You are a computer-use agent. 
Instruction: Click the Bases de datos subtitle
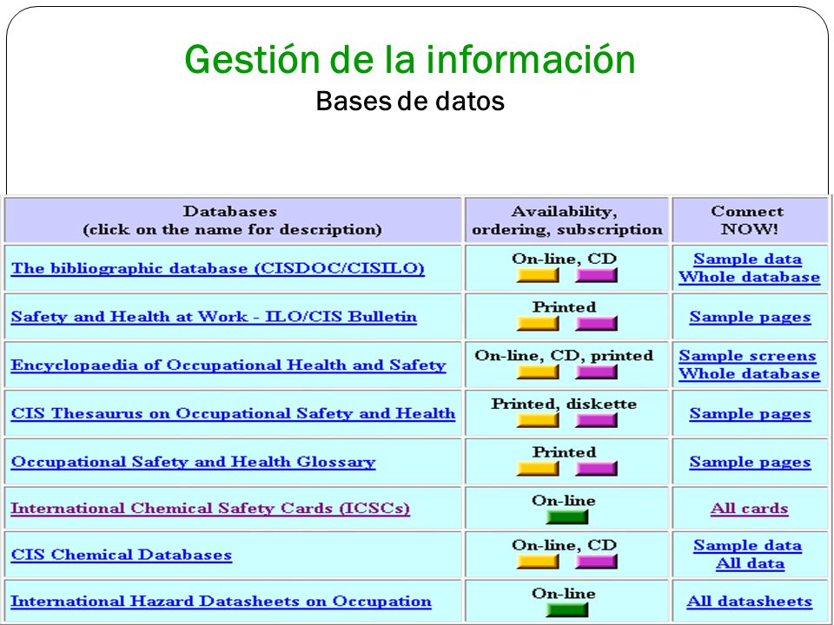coord(410,101)
